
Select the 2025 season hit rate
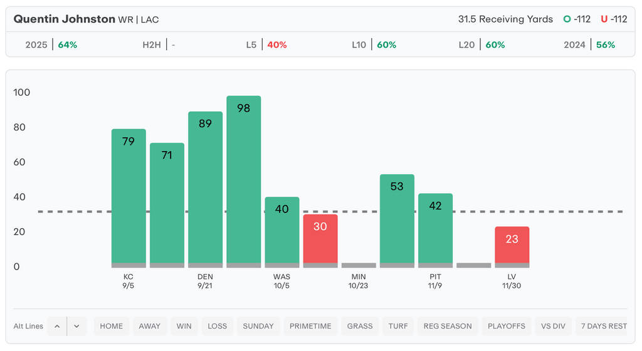(51, 45)
